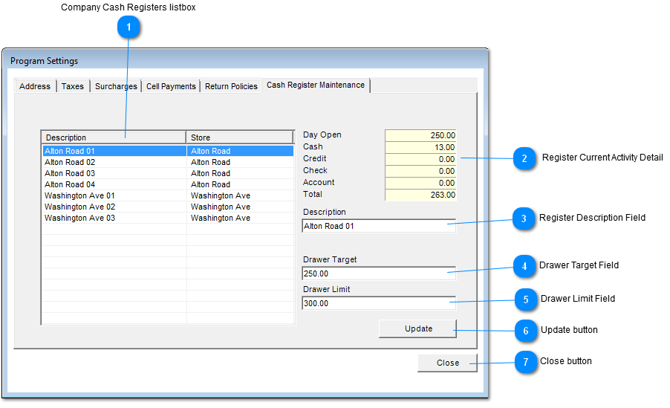Open the Taxes tab
The width and height of the screenshot is (670, 408).
73,86
